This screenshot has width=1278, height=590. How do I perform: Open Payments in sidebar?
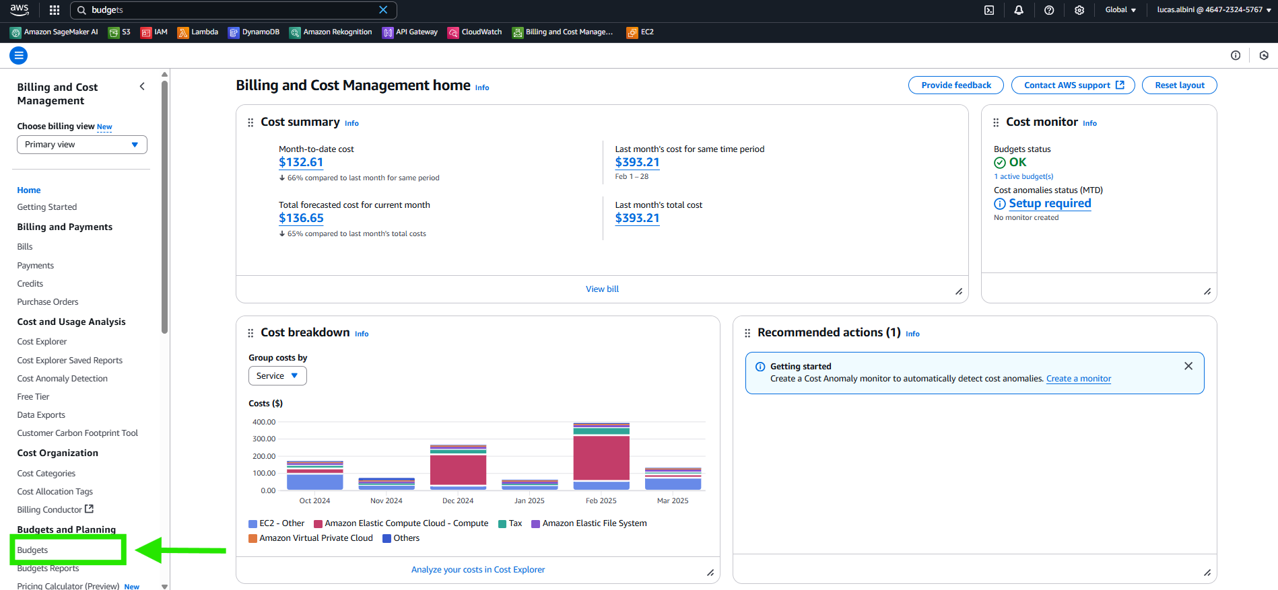pyautogui.click(x=36, y=266)
